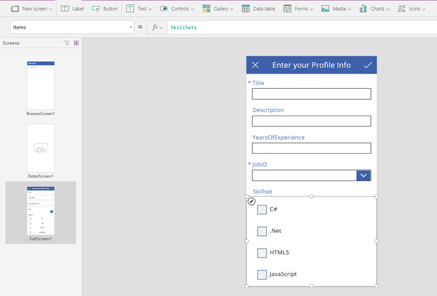This screenshot has width=437, height=296.
Task: Insert a Label control
Action: (x=73, y=9)
